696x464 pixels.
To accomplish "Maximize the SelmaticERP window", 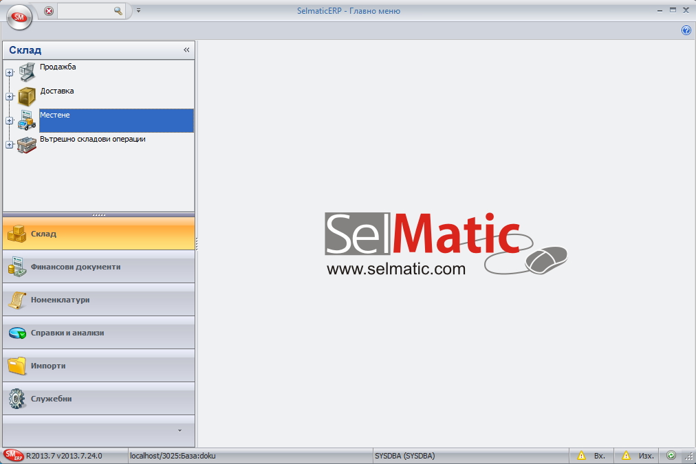I will click(x=673, y=10).
